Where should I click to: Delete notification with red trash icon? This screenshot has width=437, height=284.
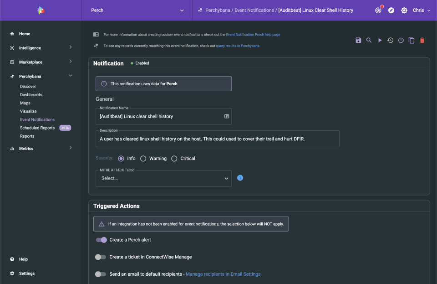coord(422,40)
